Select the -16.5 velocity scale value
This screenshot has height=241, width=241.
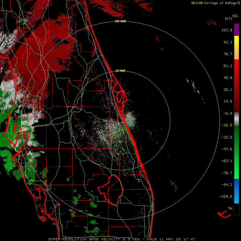tap(227, 125)
